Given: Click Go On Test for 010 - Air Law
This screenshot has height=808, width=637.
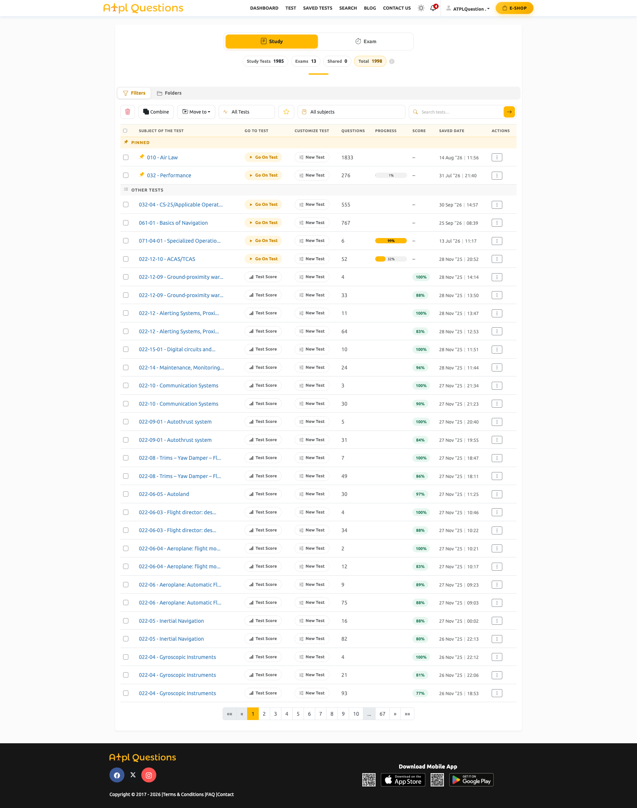Looking at the screenshot, I should coord(263,157).
